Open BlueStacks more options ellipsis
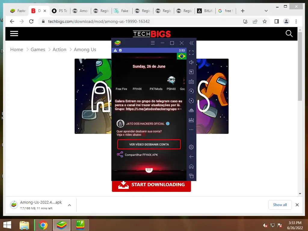 pyautogui.click(x=191, y=130)
